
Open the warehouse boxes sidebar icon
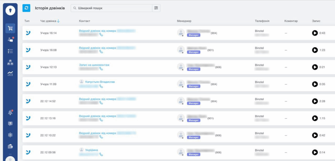click(x=10, y=62)
